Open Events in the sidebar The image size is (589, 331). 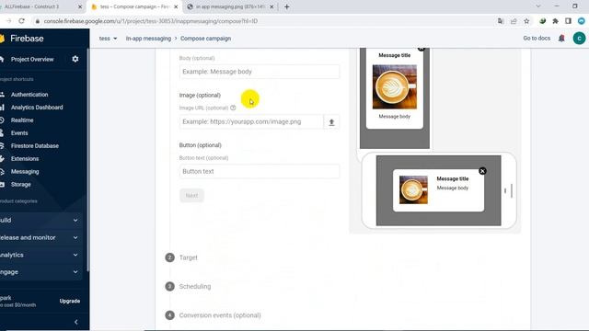tap(19, 132)
